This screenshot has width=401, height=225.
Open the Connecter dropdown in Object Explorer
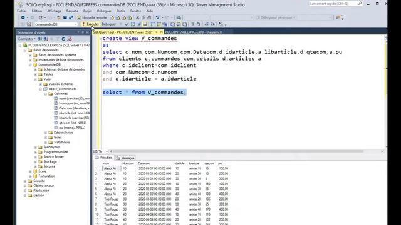(26, 39)
